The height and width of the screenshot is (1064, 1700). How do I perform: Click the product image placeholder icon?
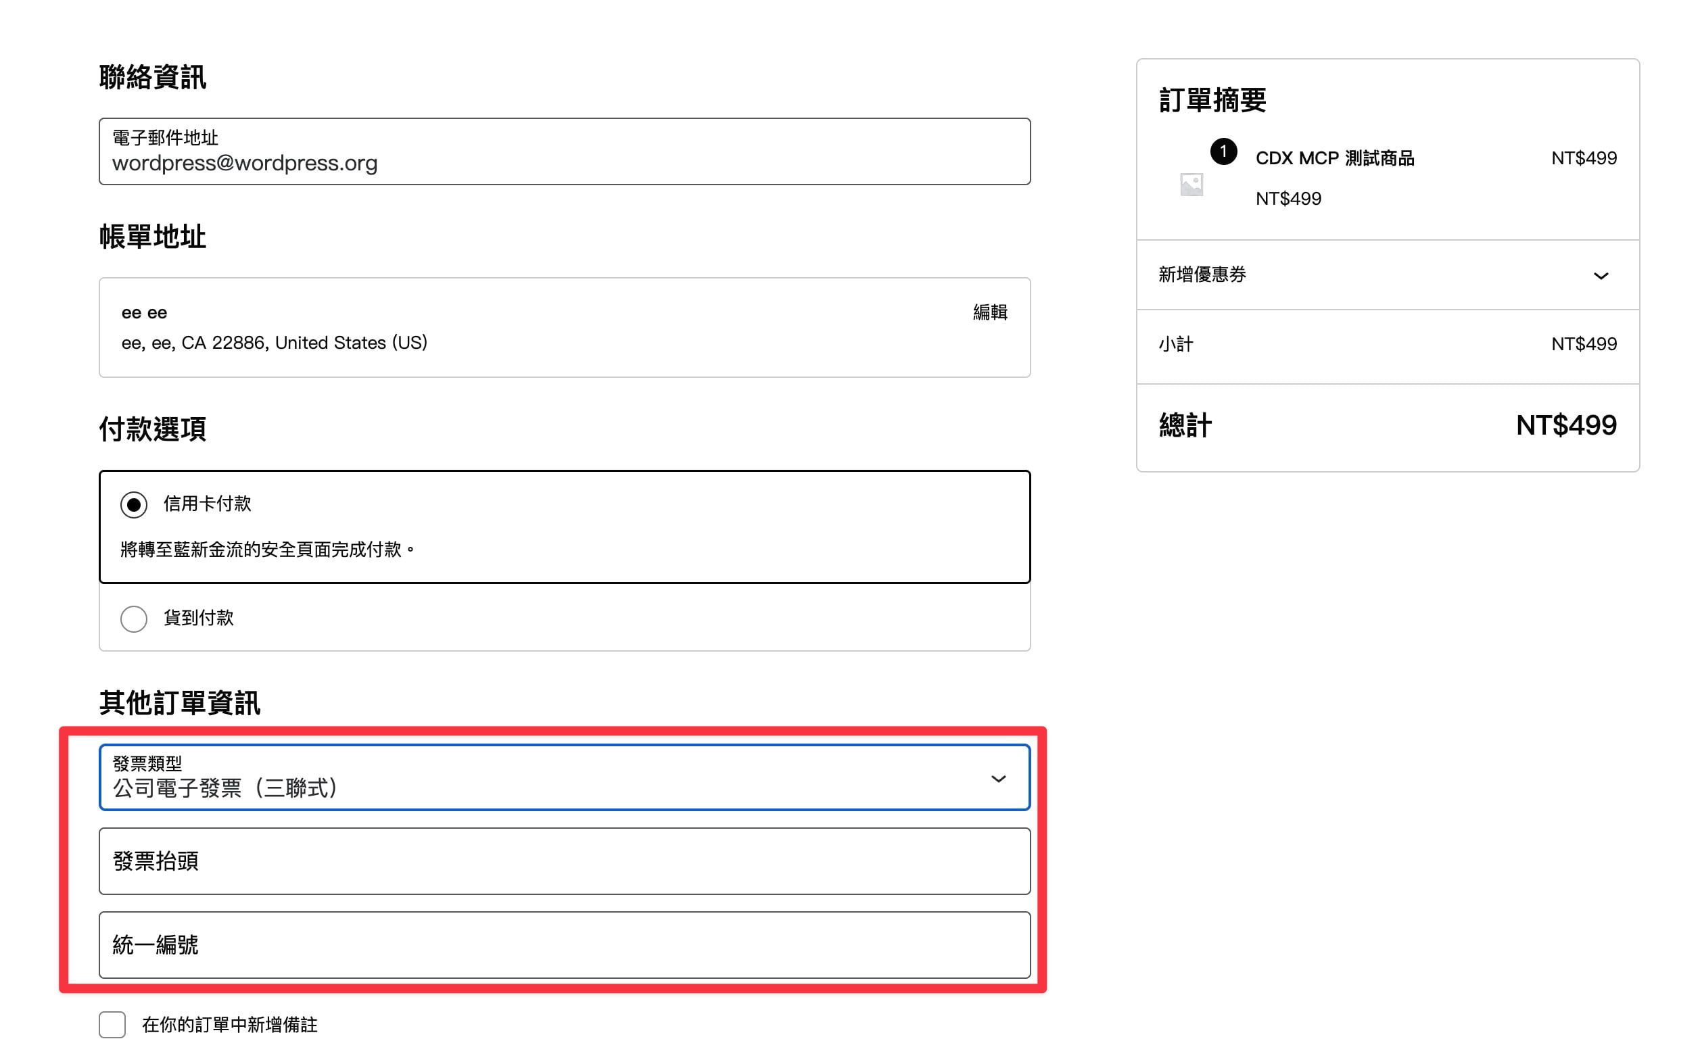1191,185
